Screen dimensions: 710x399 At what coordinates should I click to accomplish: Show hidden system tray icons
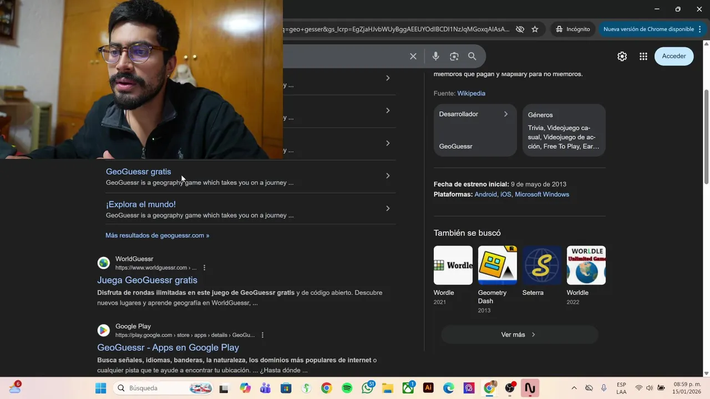(574, 388)
